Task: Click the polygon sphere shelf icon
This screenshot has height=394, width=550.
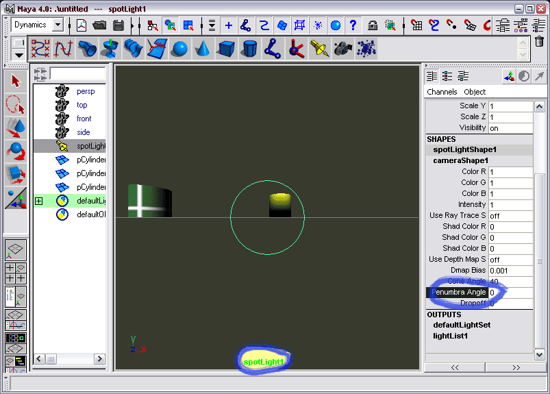Action: tap(179, 49)
